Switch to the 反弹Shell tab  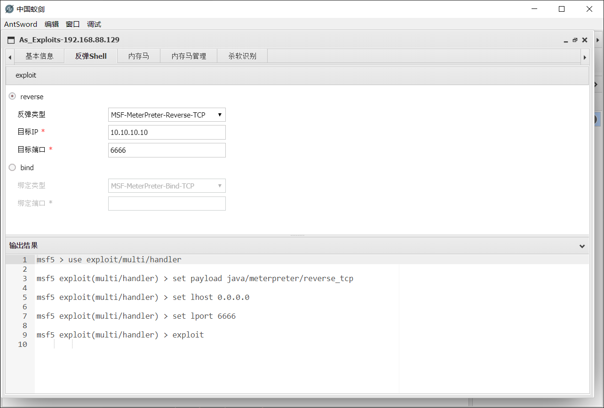(x=91, y=56)
